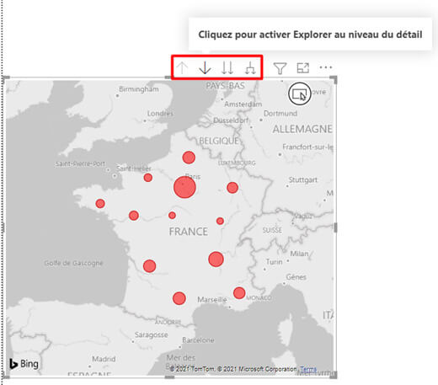The width and height of the screenshot is (438, 385).
Task: Click the Marseille city label
Action: coord(212,300)
